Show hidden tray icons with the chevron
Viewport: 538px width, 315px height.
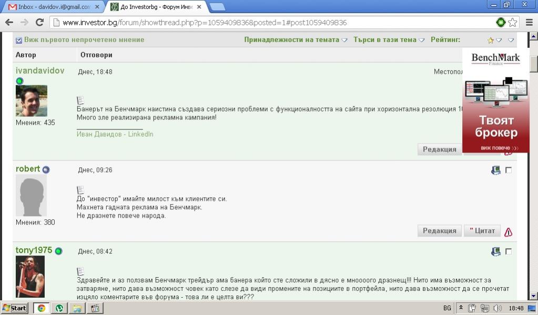click(461, 308)
